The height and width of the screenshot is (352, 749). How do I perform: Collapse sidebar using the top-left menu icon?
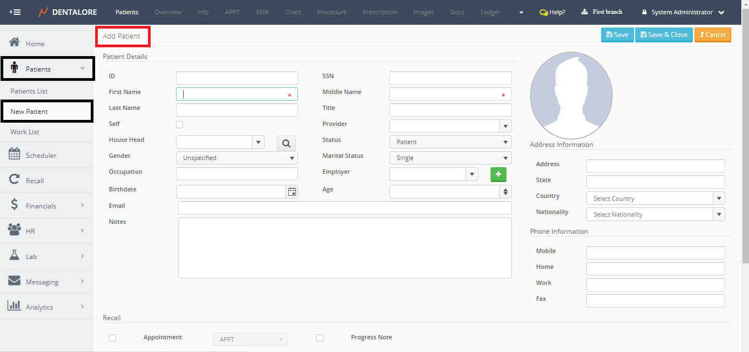click(x=15, y=12)
